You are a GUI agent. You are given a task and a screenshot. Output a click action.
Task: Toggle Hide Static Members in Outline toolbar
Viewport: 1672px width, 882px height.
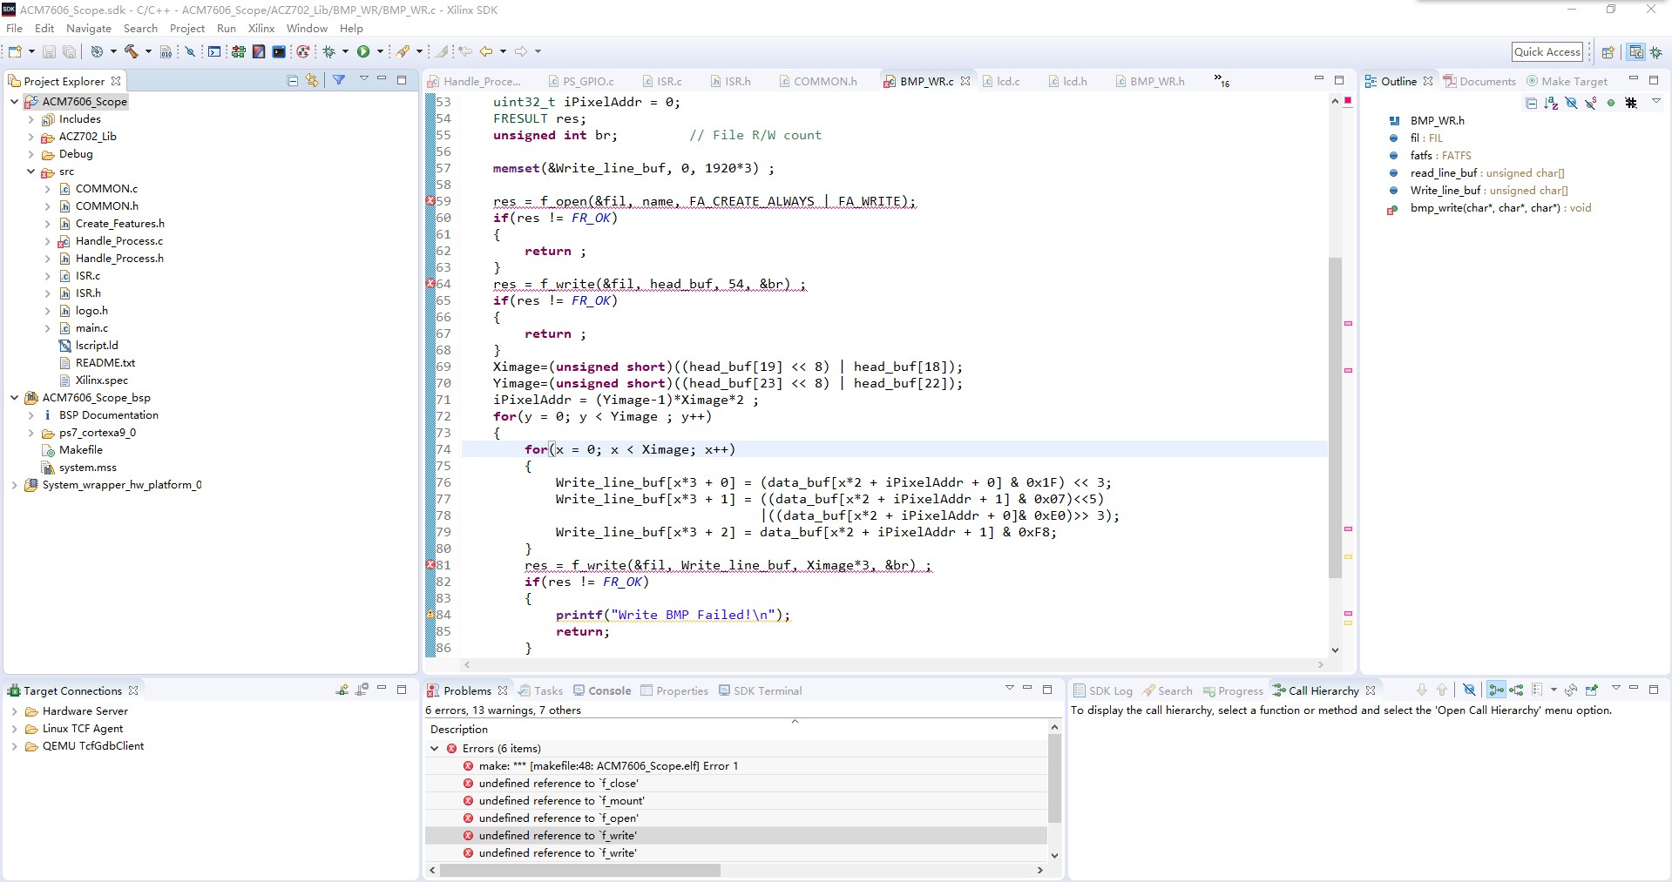tap(1591, 103)
